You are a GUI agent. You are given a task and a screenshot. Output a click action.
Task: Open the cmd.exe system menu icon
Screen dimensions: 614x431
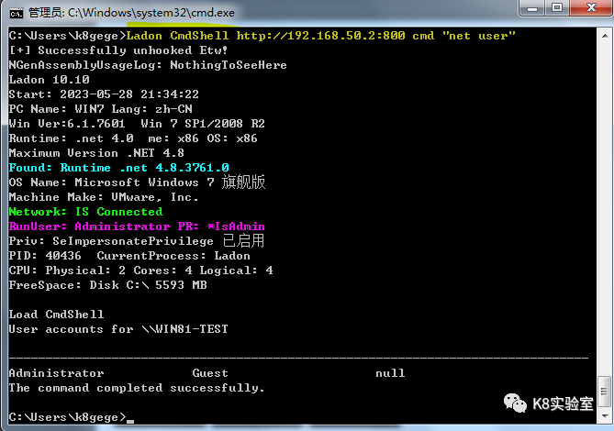16,14
